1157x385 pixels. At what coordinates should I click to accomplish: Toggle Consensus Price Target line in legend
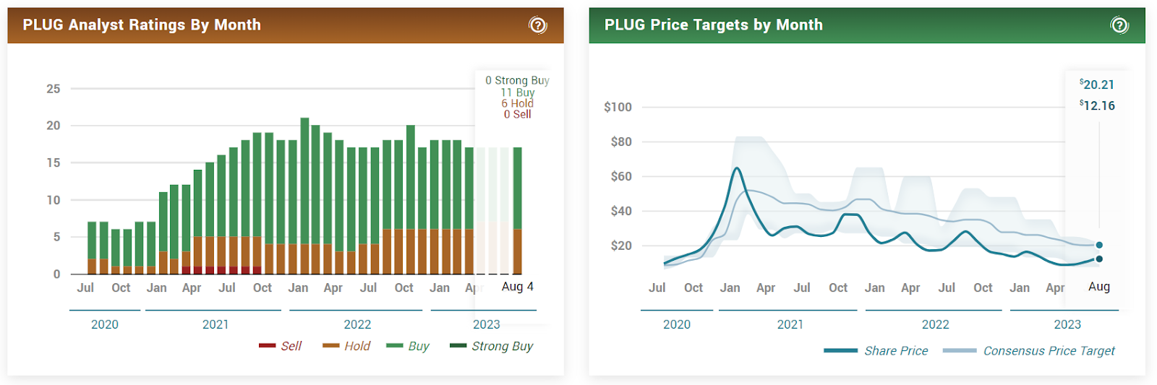pos(1030,350)
